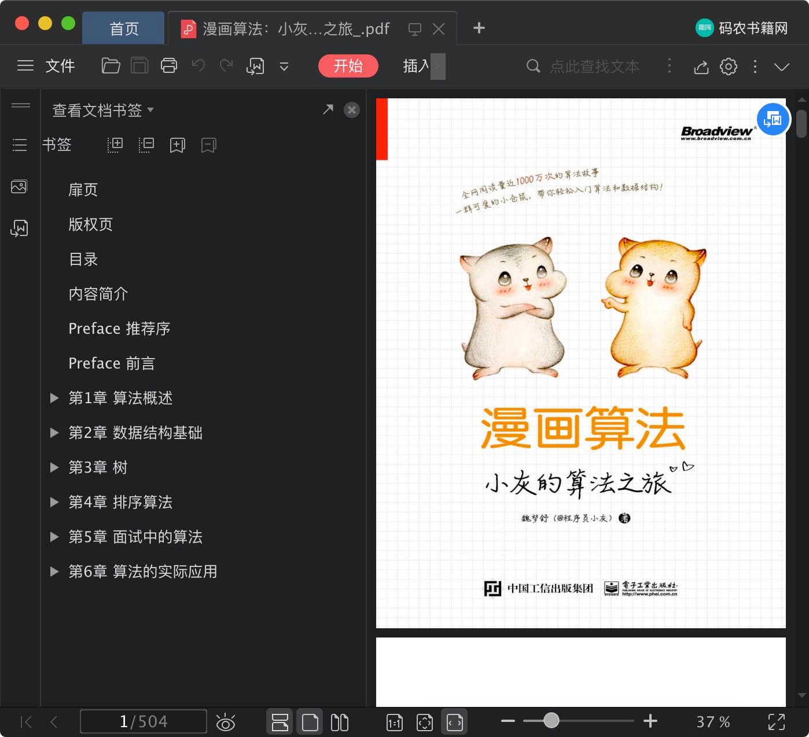809x737 pixels.
Task: Print the document with printer icon
Action: click(x=169, y=66)
